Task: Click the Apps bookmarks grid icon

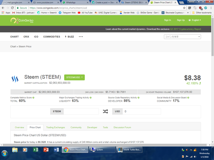Action: click(x=3, y=13)
